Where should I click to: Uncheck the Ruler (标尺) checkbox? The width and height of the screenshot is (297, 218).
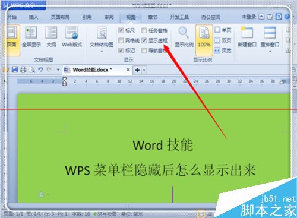(x=121, y=30)
